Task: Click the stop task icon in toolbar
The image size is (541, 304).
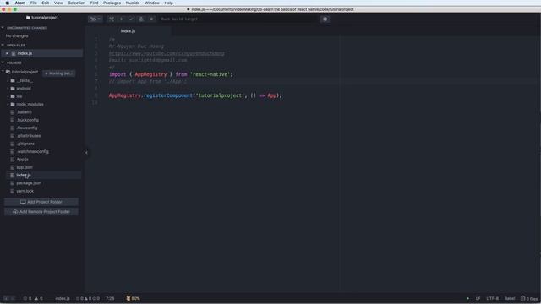Action: click(151, 19)
